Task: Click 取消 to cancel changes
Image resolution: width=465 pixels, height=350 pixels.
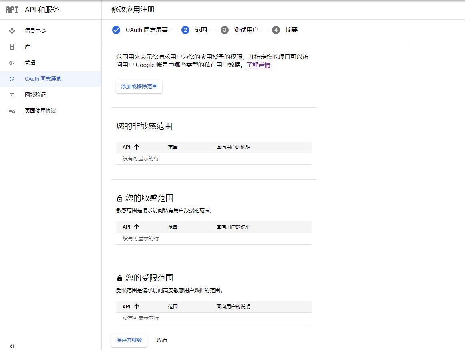Action: point(162,340)
